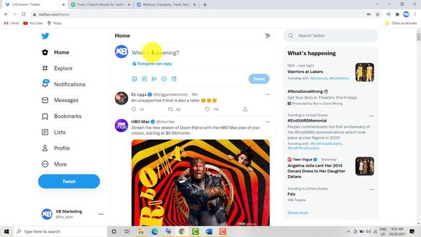Open options for Falz trend
Image resolution: width=421 pixels, height=237 pixels.
click(x=371, y=190)
